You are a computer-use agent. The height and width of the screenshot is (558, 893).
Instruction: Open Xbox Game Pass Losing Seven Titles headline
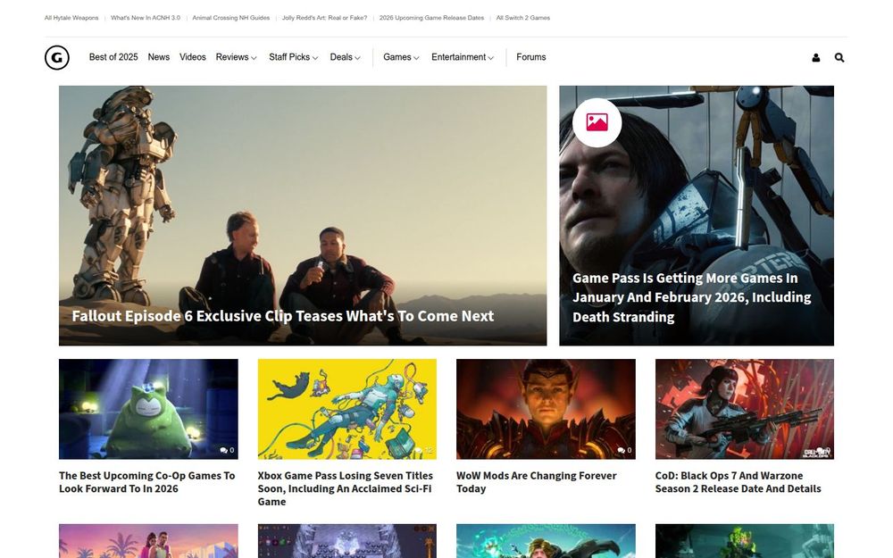click(345, 488)
